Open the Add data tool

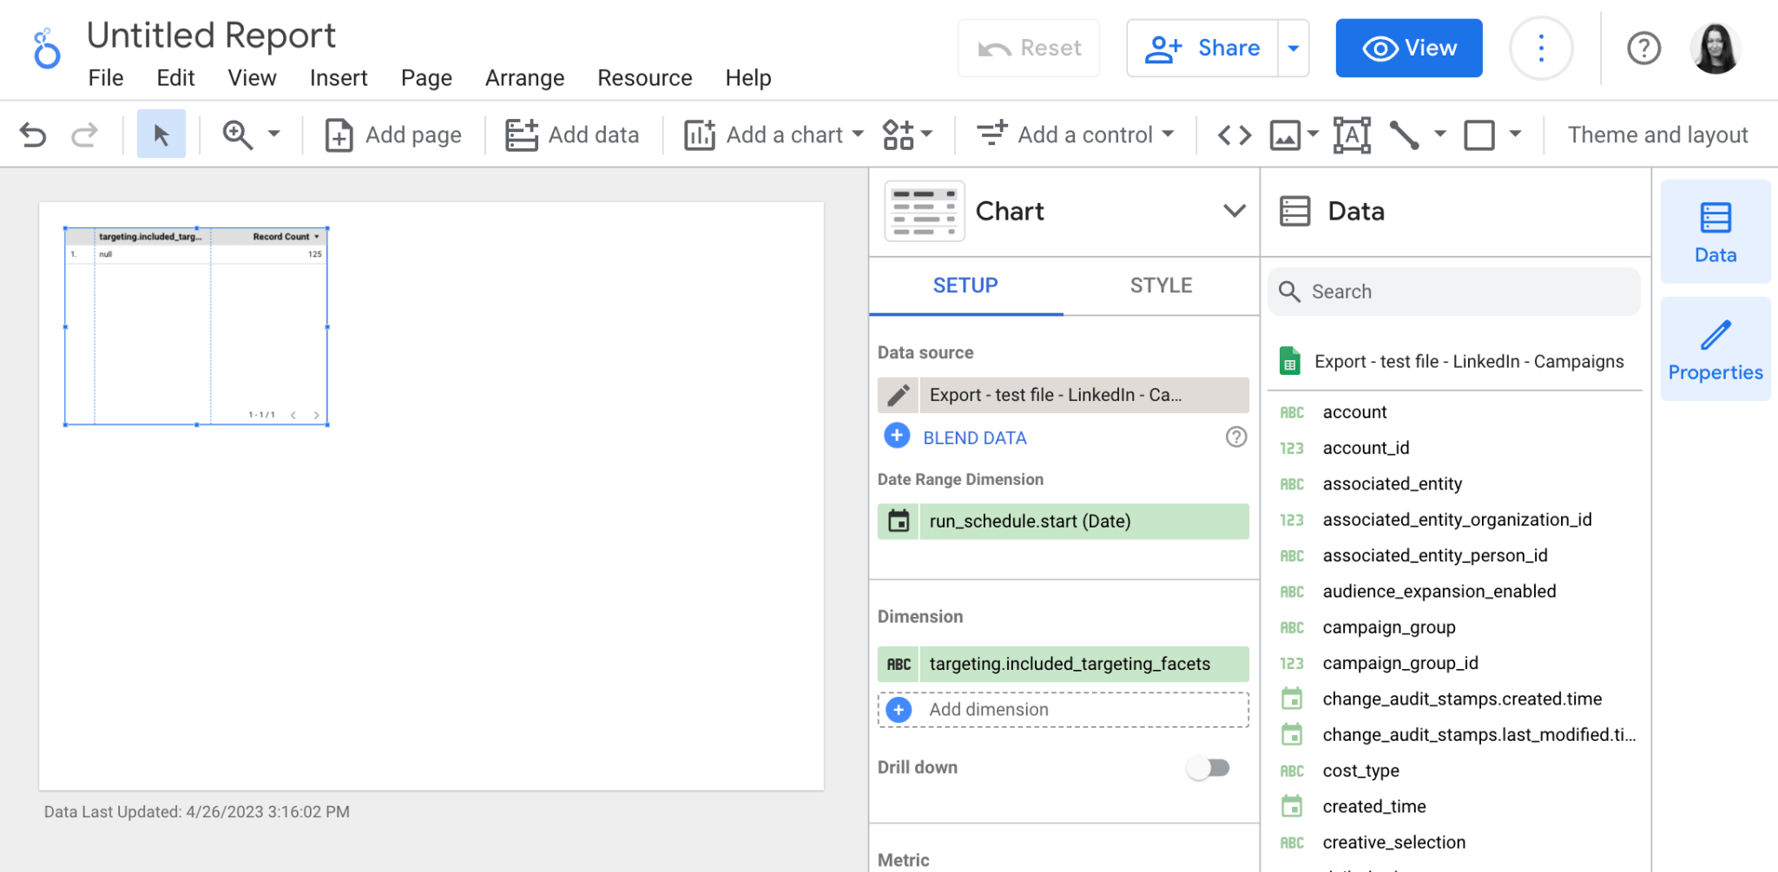click(572, 134)
